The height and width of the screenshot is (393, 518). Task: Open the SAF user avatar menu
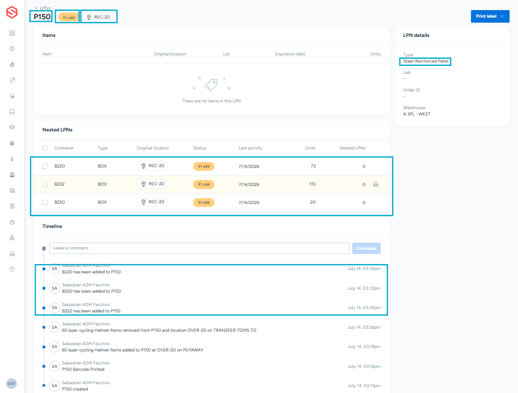pyautogui.click(x=12, y=383)
